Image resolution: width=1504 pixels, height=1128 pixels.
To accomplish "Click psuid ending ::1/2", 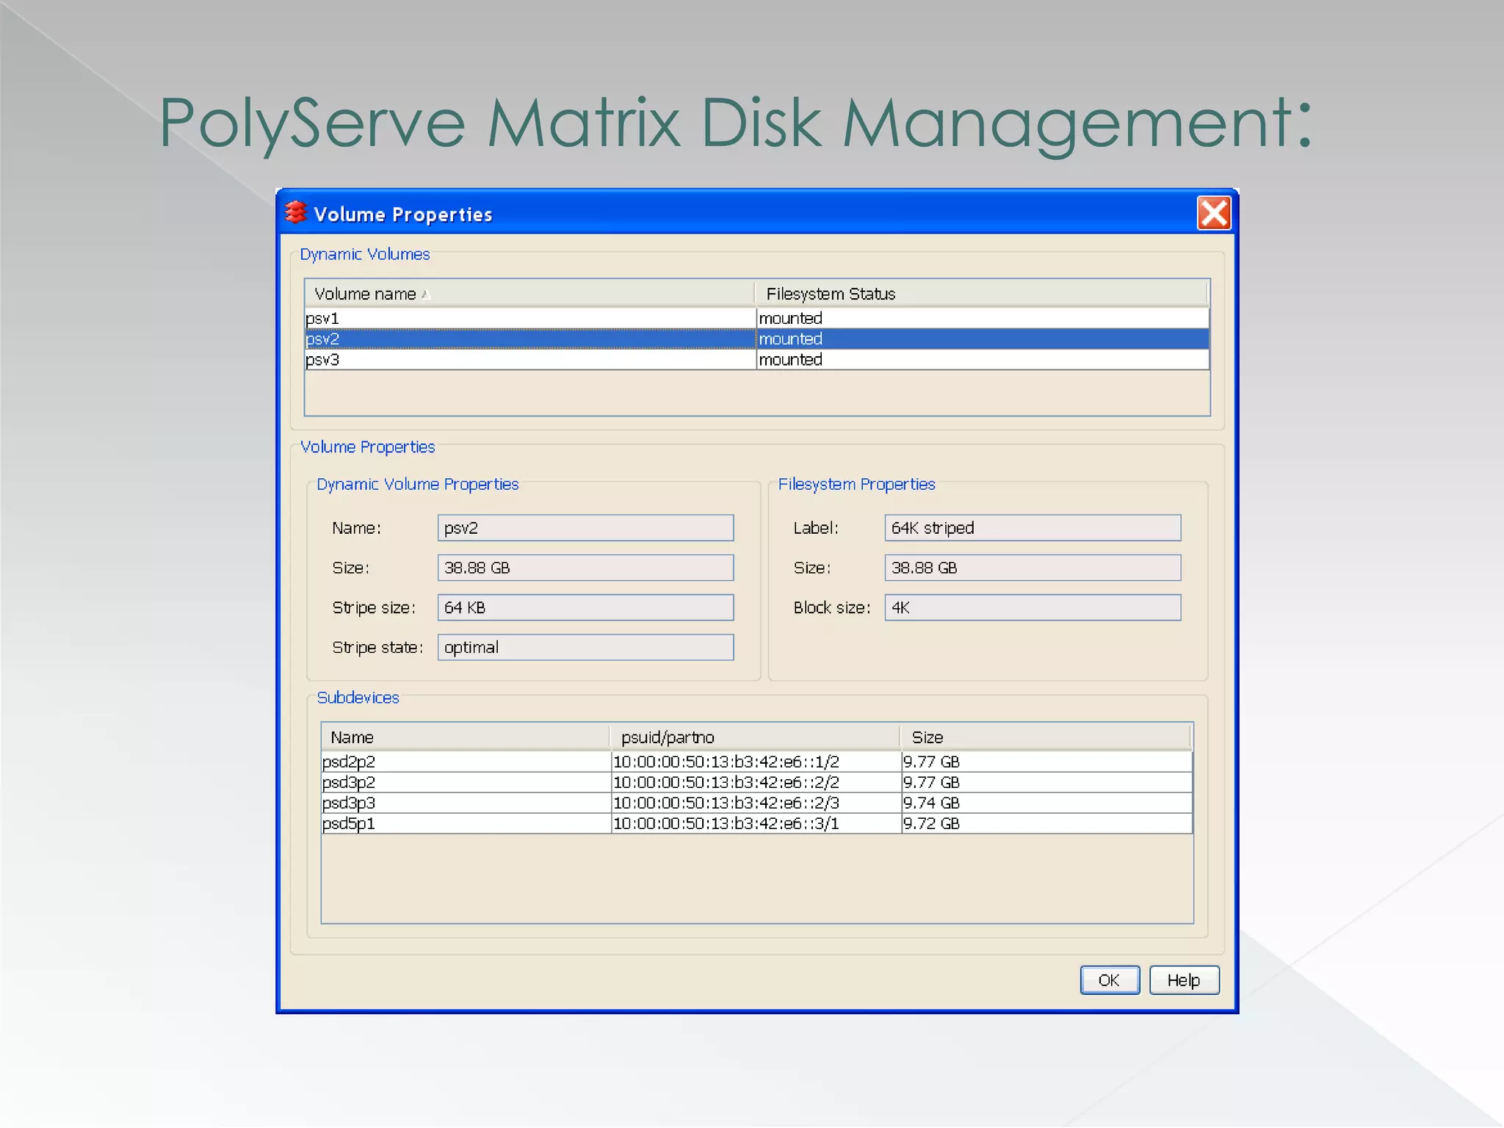I will click(756, 762).
